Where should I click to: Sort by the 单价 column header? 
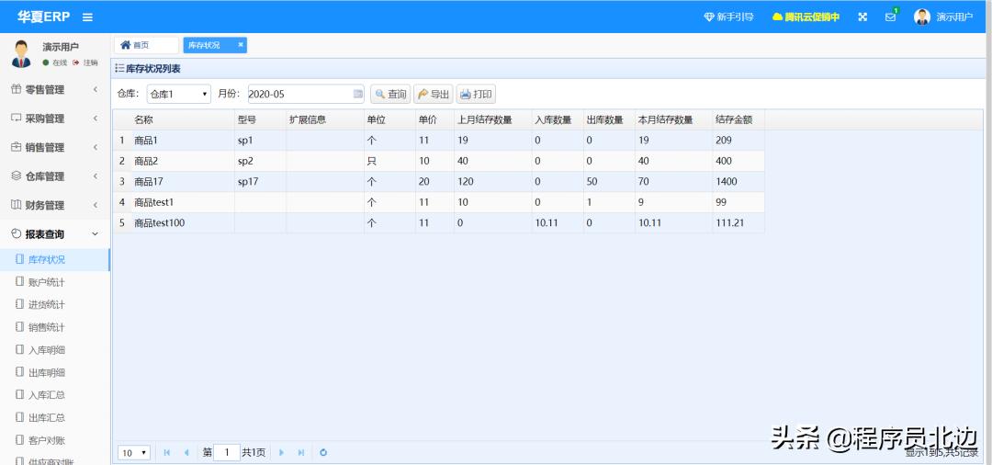point(434,119)
